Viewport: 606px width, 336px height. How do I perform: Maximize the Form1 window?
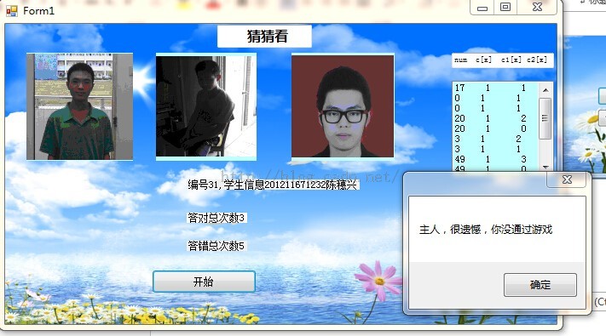click(x=505, y=8)
